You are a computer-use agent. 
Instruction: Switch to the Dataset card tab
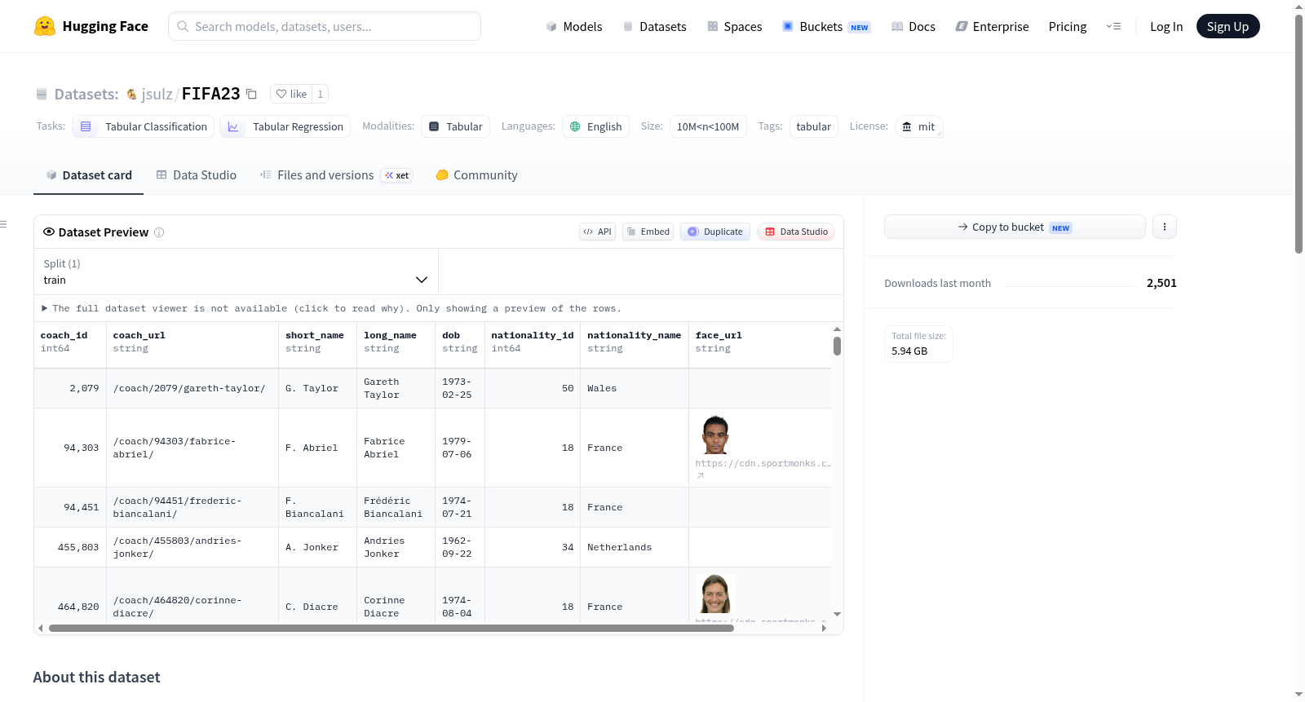click(x=89, y=175)
